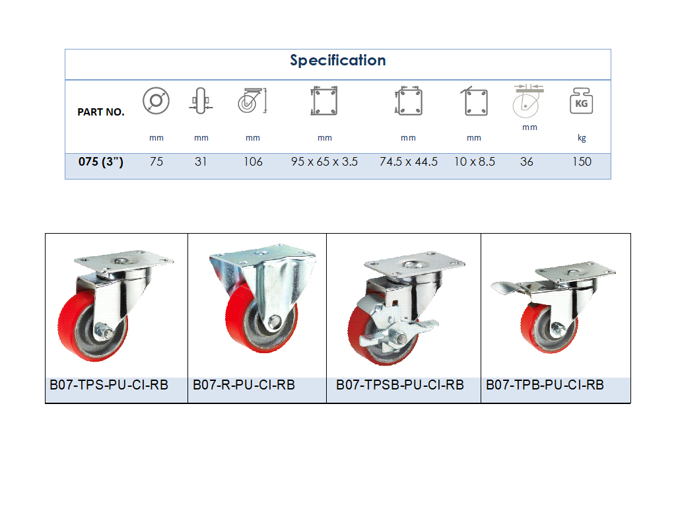
Task: Click the bolt hole size icon
Action: pyautogui.click(x=474, y=101)
